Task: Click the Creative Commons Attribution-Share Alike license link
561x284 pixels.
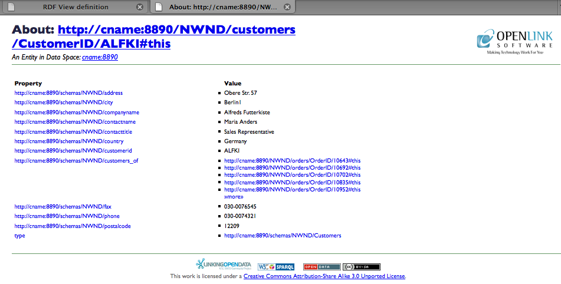Action: point(324,276)
